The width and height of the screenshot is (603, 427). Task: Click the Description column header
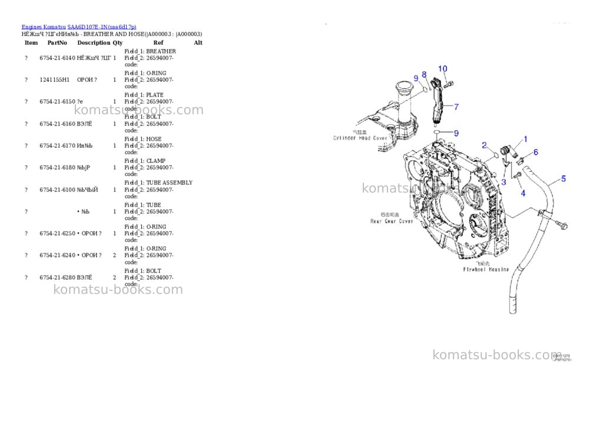[x=94, y=42]
